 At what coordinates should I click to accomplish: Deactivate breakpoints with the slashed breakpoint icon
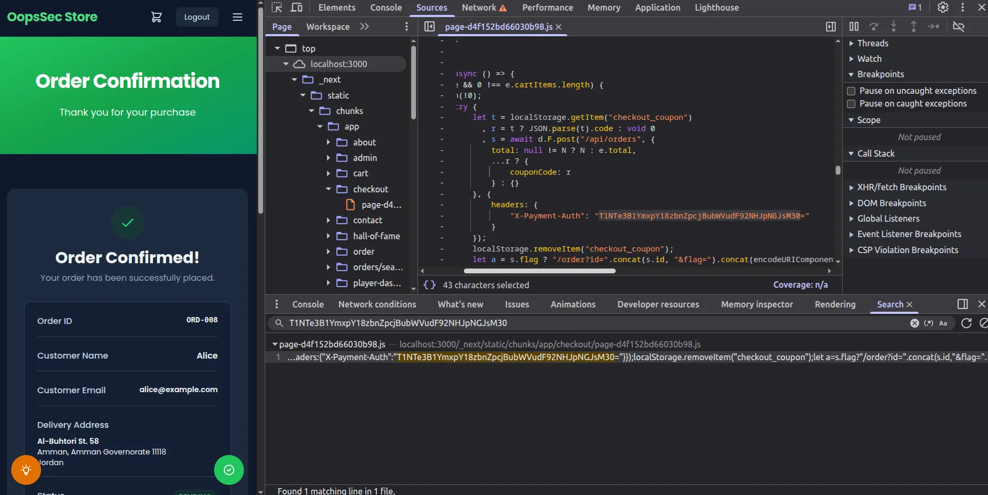click(x=959, y=26)
